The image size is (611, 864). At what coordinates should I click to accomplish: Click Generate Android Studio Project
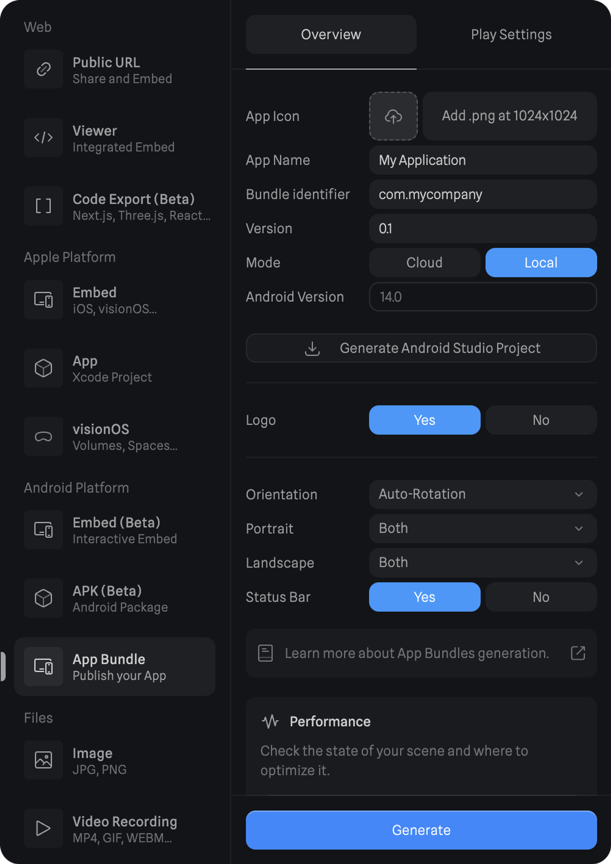click(421, 348)
